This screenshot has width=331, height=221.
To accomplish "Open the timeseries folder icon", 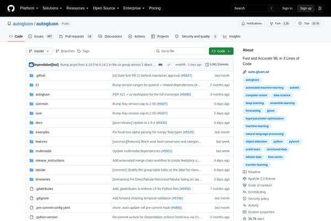I will coord(31,180).
